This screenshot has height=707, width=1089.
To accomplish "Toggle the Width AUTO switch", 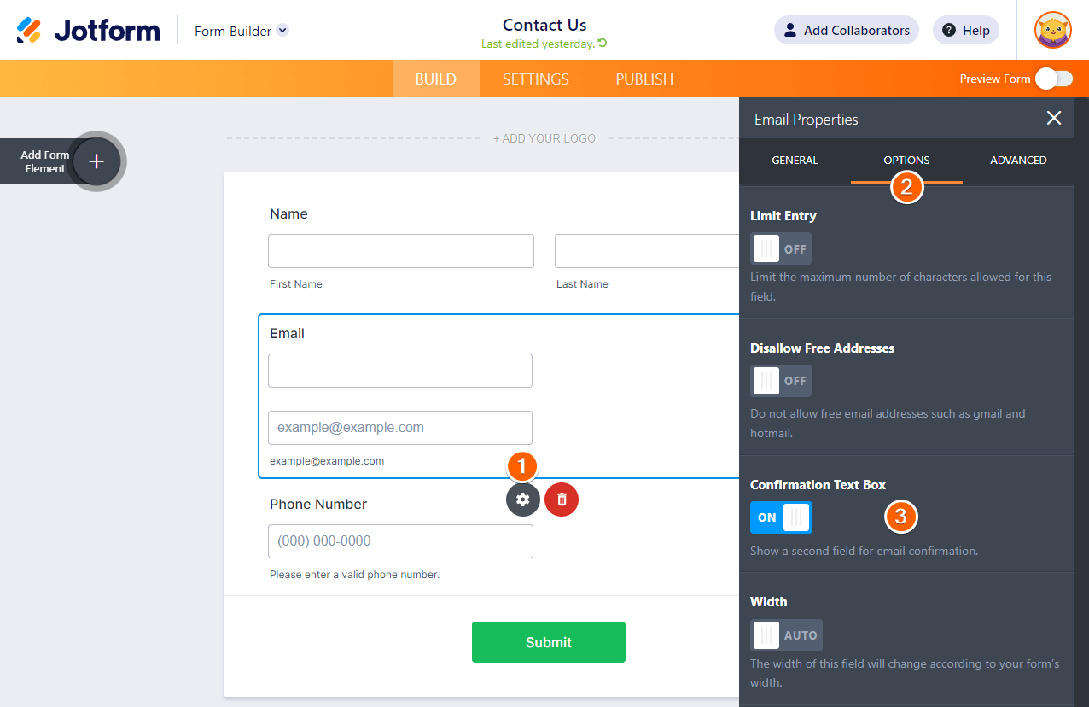I will pyautogui.click(x=785, y=635).
